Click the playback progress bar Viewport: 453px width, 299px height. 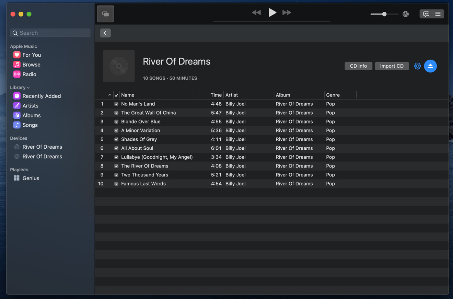click(x=271, y=22)
